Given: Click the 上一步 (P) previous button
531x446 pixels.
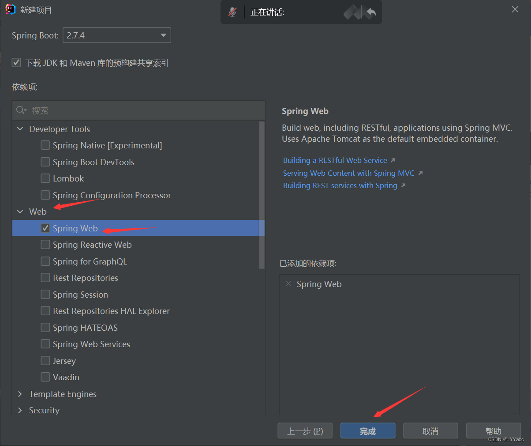Looking at the screenshot, I should pyautogui.click(x=305, y=431).
